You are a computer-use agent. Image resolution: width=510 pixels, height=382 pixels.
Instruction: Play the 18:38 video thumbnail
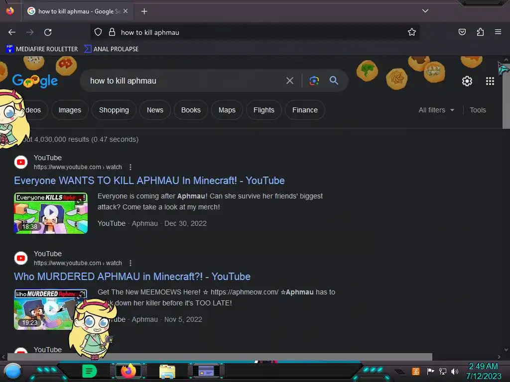point(51,213)
